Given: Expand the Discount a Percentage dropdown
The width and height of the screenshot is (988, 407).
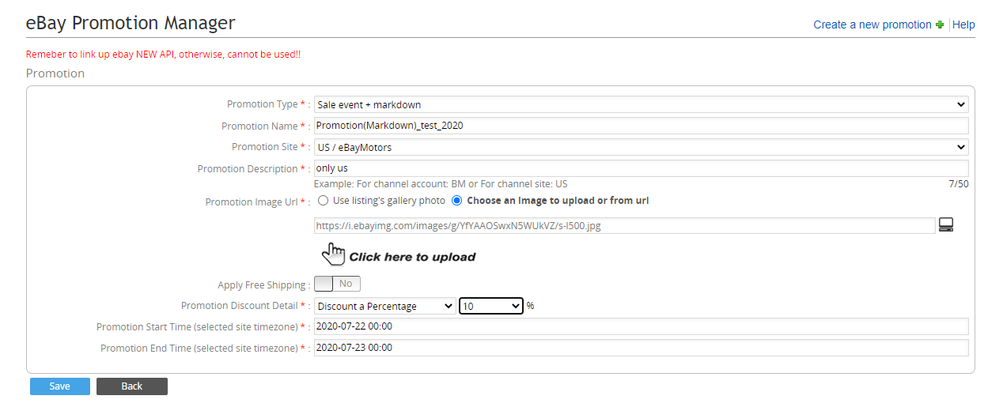Looking at the screenshot, I should click(x=385, y=306).
